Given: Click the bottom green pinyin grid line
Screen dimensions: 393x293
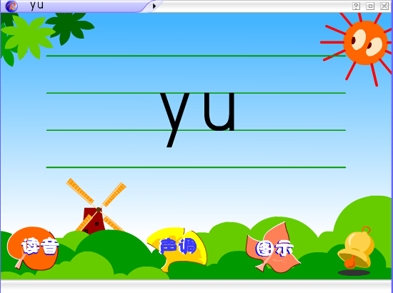Looking at the screenshot, I should pos(196,167).
